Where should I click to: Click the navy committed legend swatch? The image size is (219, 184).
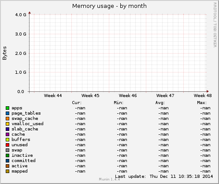(7, 161)
